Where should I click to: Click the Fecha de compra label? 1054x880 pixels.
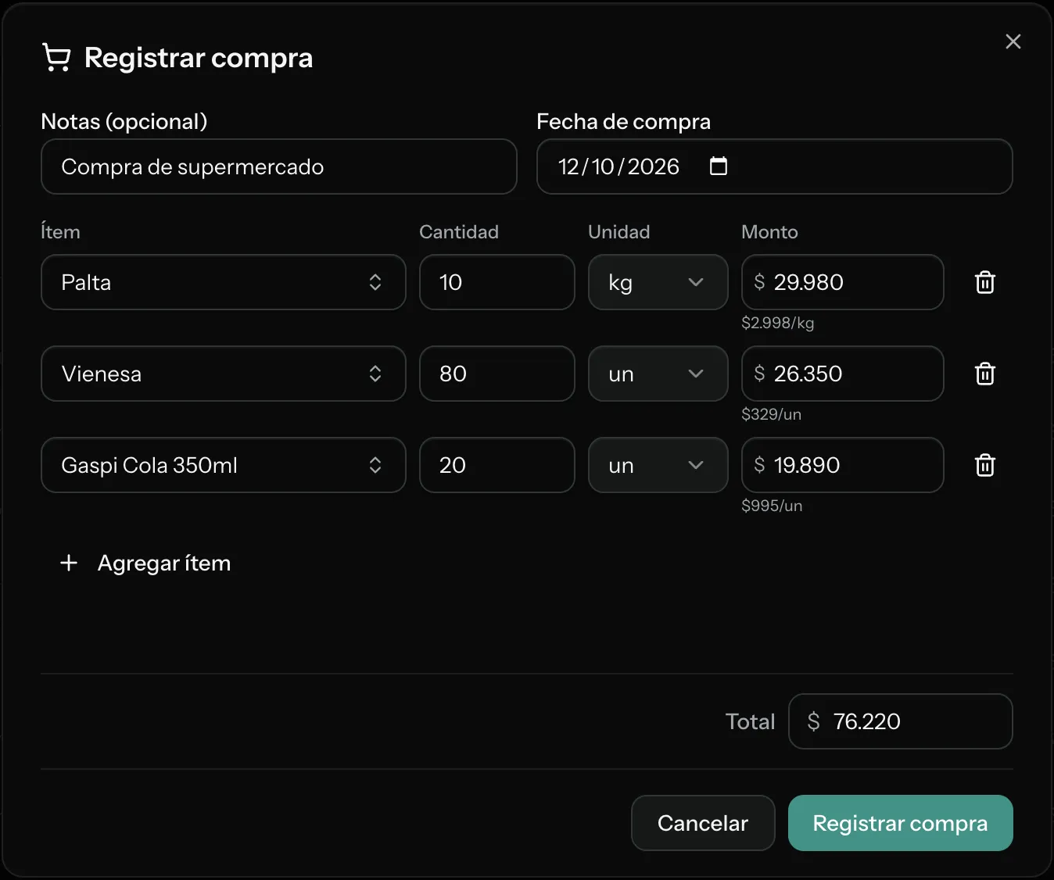click(x=624, y=122)
